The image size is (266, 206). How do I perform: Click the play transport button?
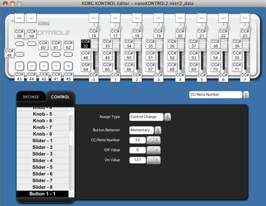pyautogui.click(x=56, y=66)
